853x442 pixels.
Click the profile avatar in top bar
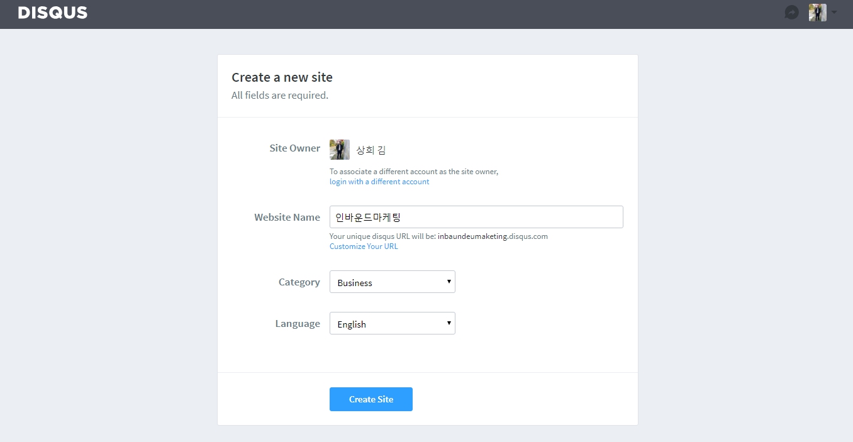click(x=817, y=13)
